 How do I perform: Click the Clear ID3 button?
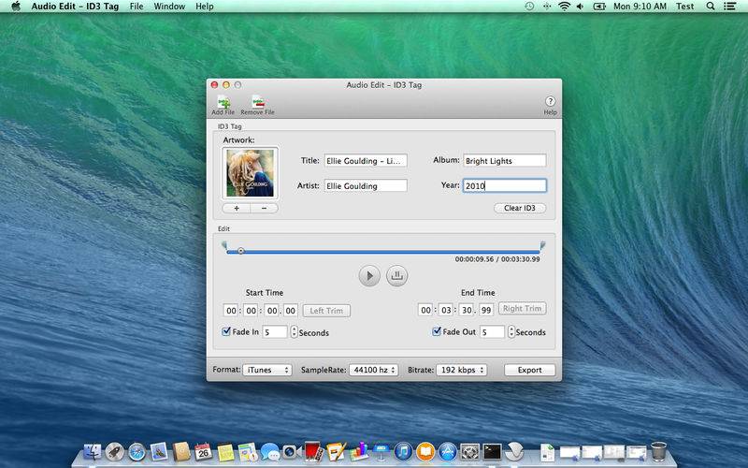pyautogui.click(x=519, y=208)
